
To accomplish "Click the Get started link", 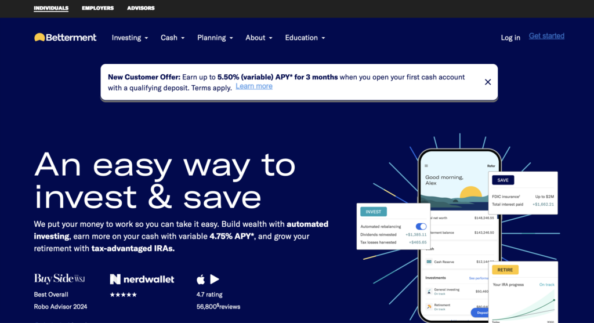I will point(546,36).
